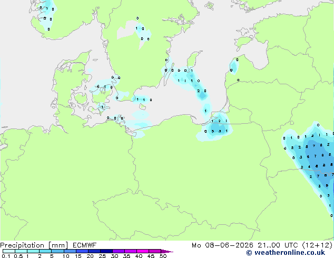Click the date 'Mo 08-06-2026' text
The width and height of the screenshot is (334, 258).
[x=222, y=245]
